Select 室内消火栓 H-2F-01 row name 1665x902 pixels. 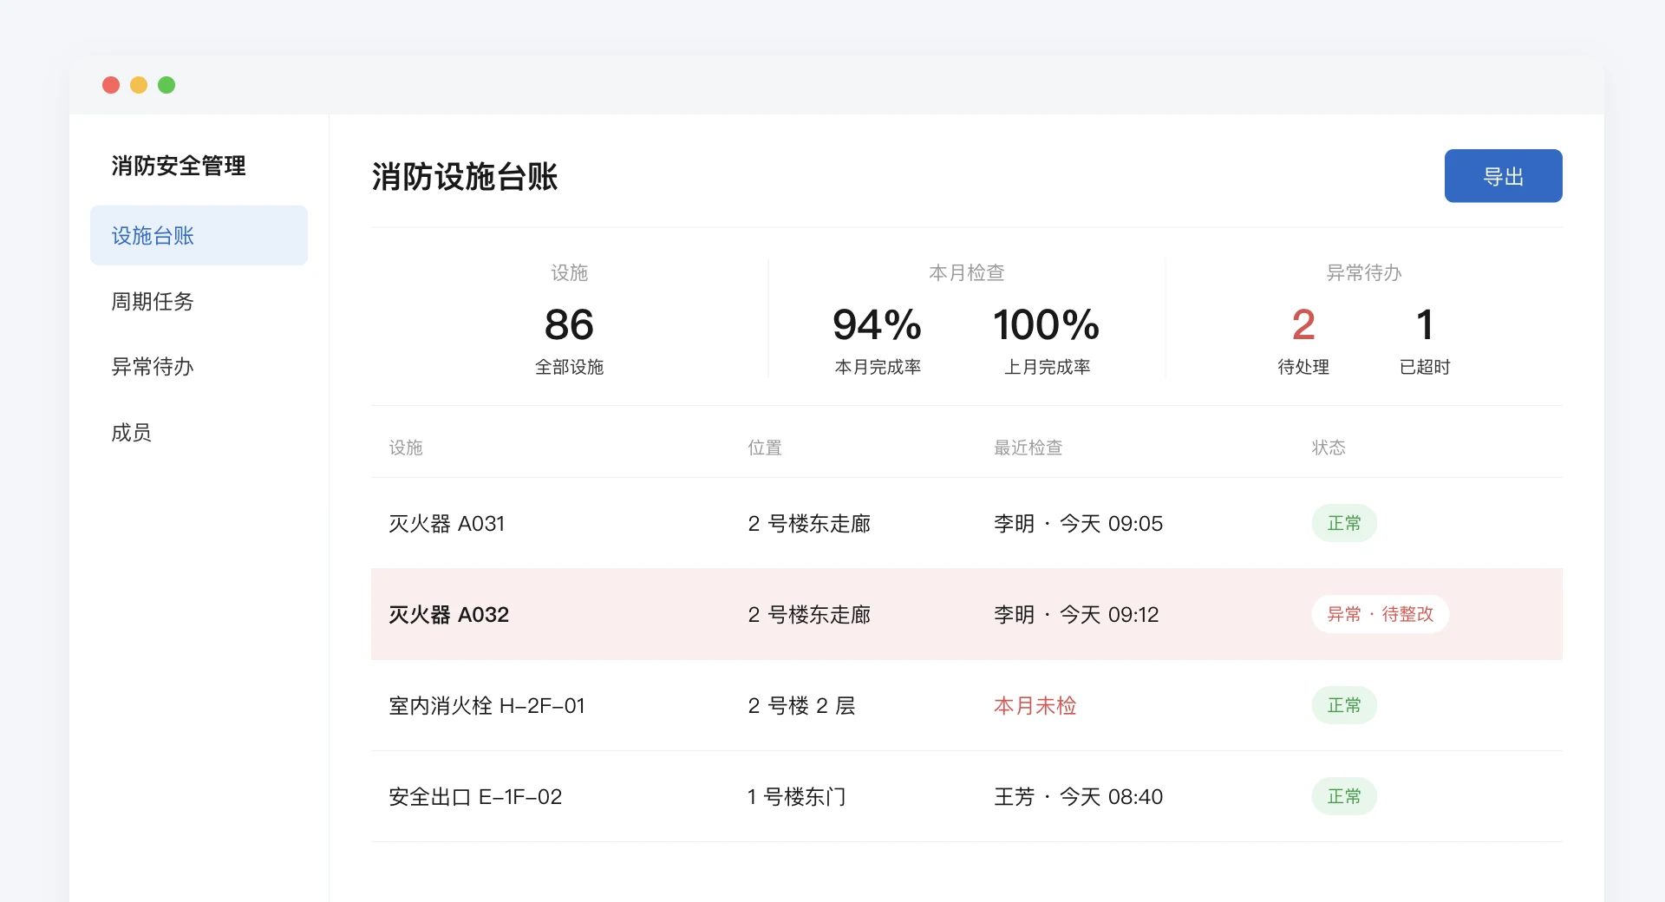486,705
